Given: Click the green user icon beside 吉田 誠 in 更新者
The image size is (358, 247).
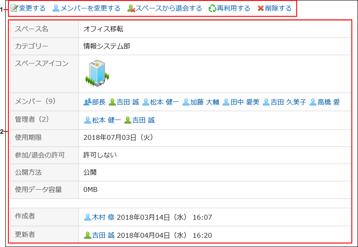Looking at the screenshot, I should (87, 235).
